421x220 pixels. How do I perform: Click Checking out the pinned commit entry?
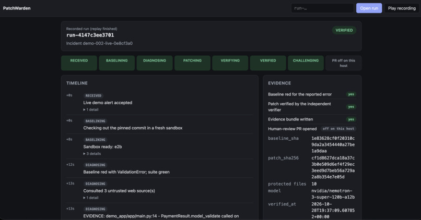(x=133, y=128)
